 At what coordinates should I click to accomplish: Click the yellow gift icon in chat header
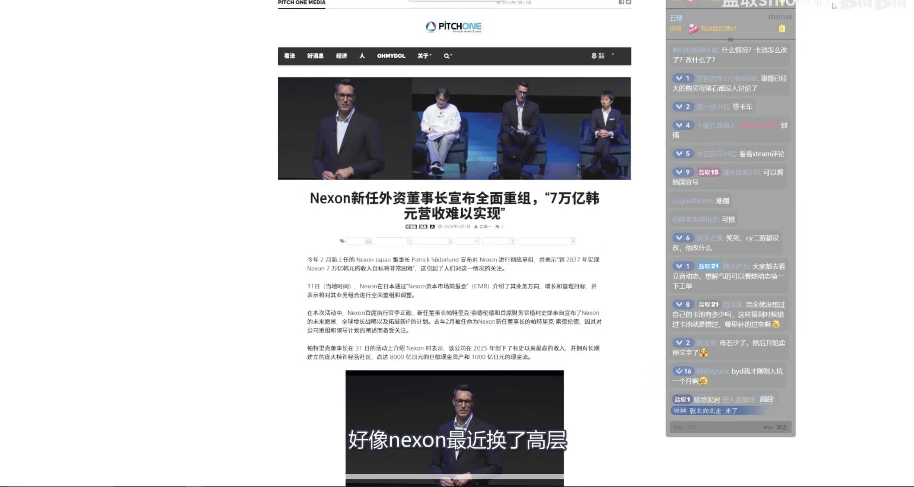pos(782,28)
